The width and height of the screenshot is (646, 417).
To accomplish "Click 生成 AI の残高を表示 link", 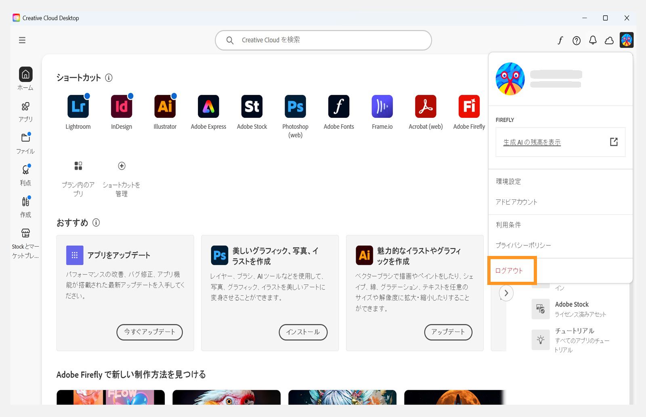I will (x=532, y=142).
